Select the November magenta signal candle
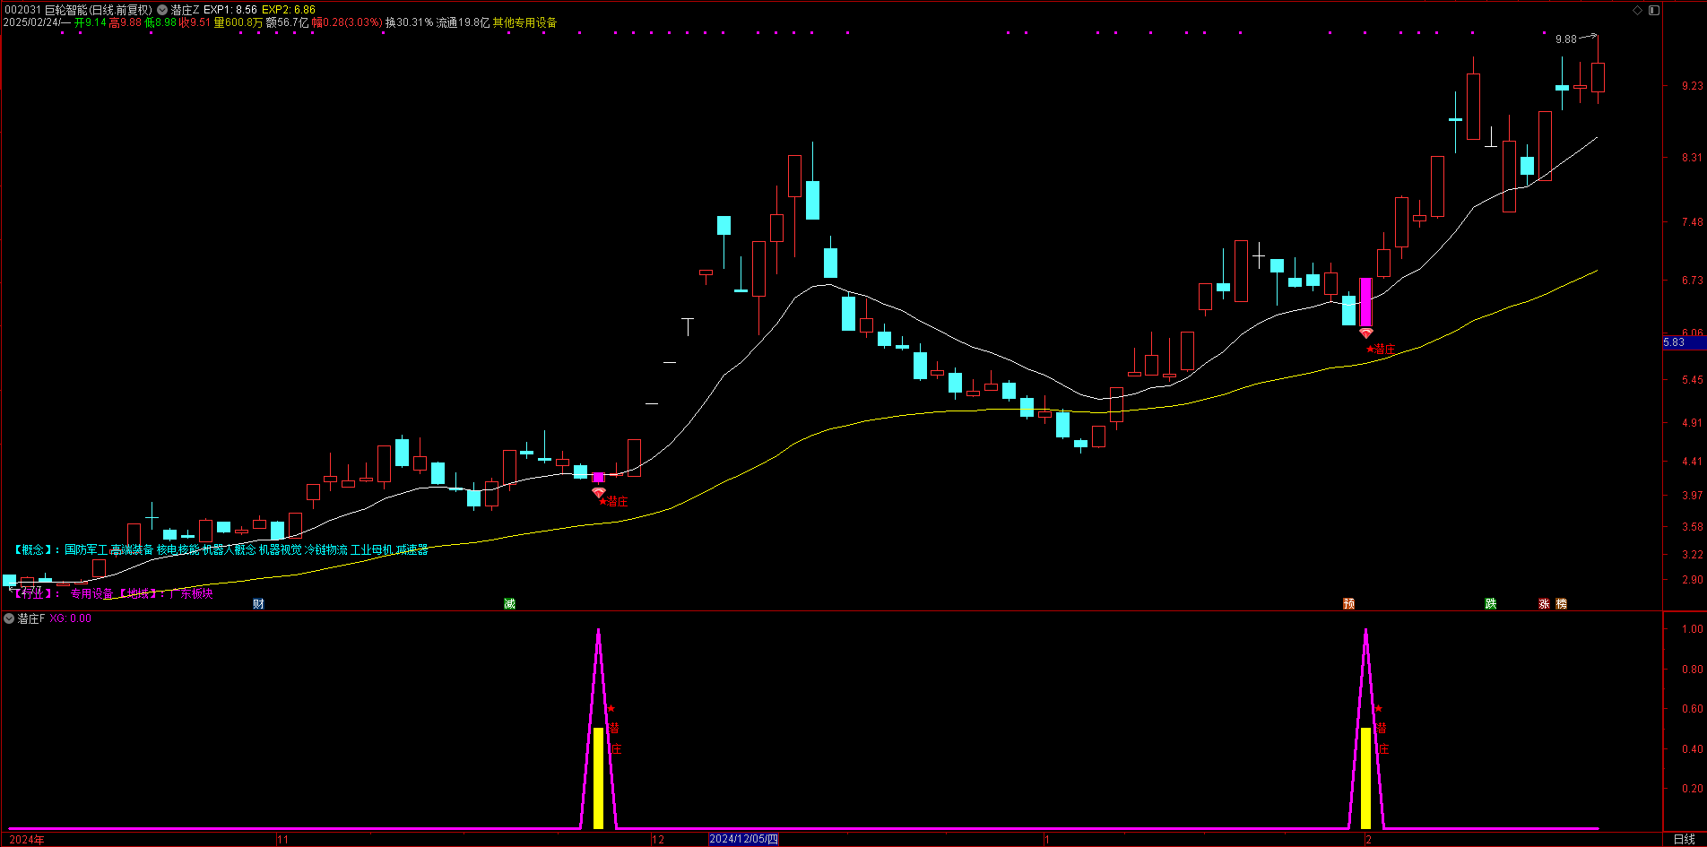Screen dimensions: 1707x847 pos(598,477)
